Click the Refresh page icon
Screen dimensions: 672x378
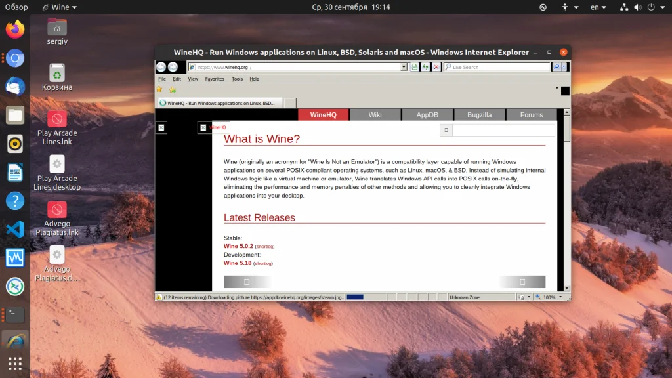tap(425, 67)
